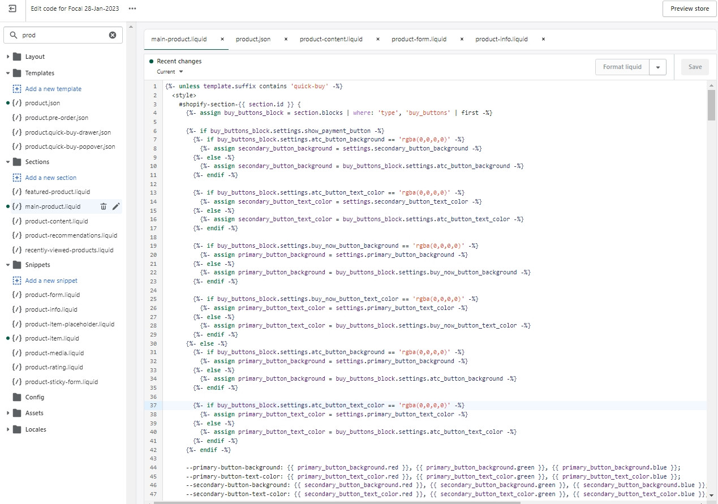Delete main-product.liquid with the trash icon
This screenshot has height=504, width=718.
pos(104,206)
